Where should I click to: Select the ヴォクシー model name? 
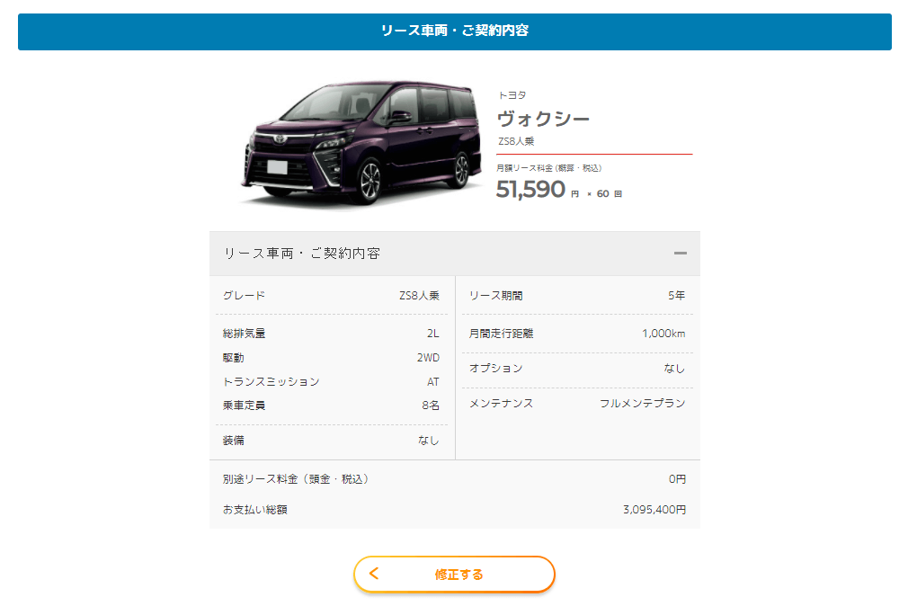click(x=543, y=119)
